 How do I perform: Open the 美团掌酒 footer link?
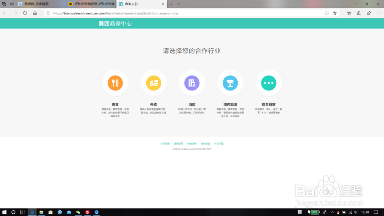click(178, 143)
